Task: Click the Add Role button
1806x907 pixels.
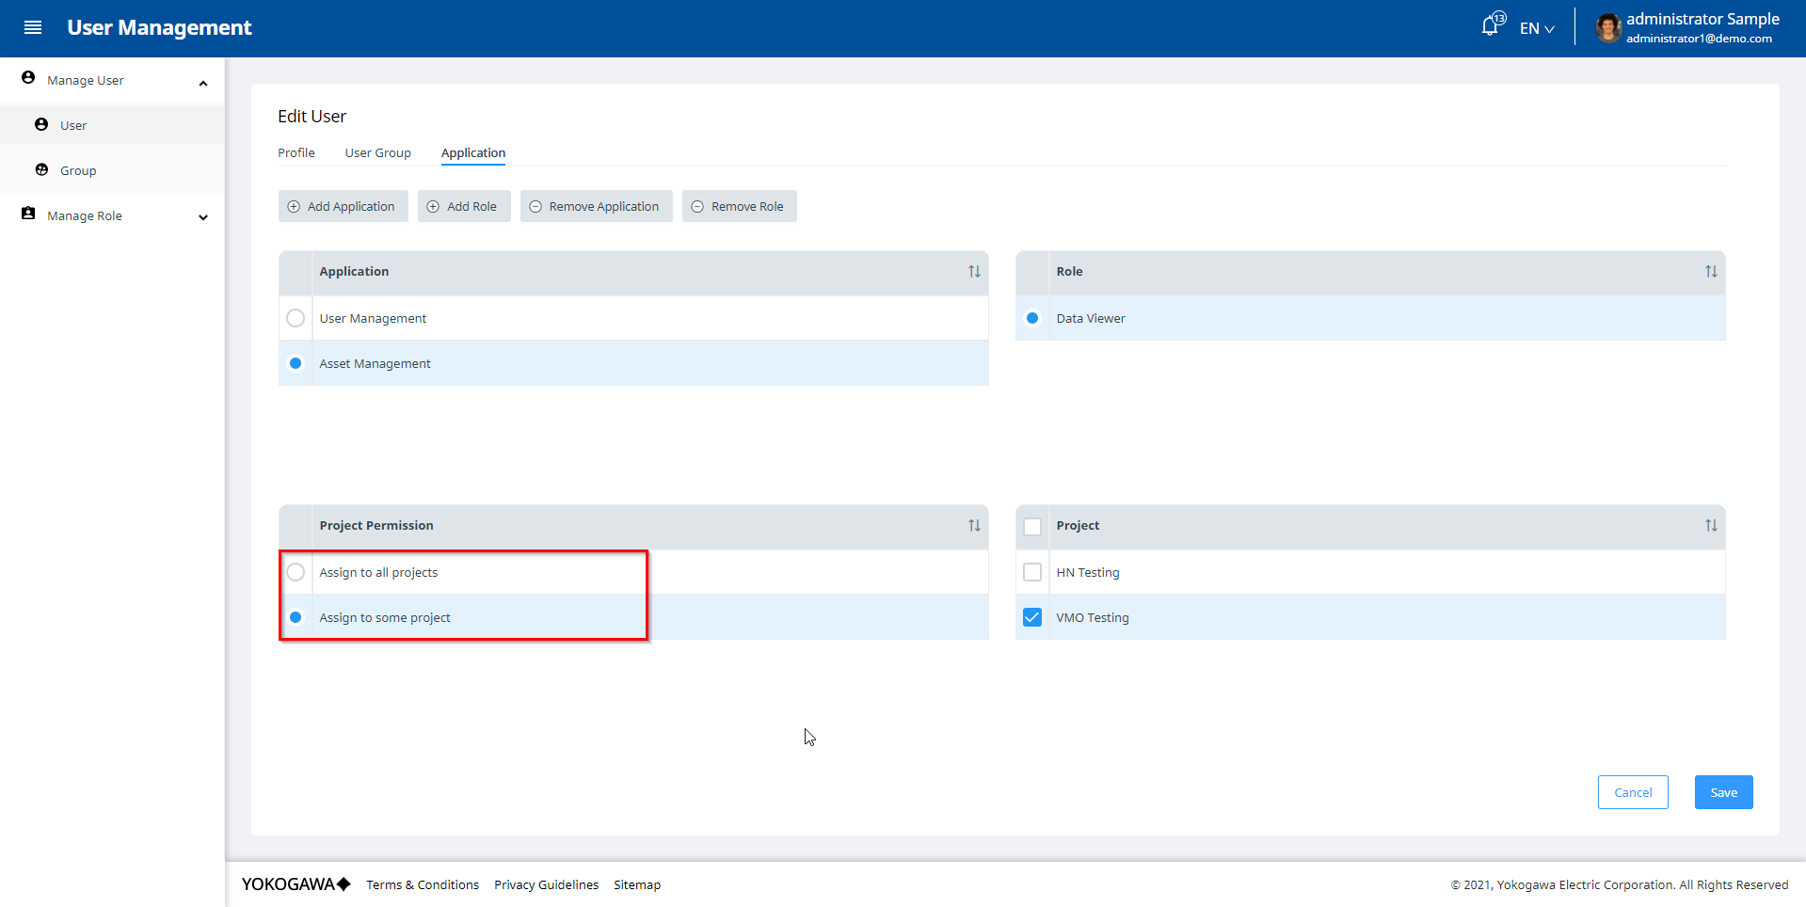Action: [x=464, y=206]
